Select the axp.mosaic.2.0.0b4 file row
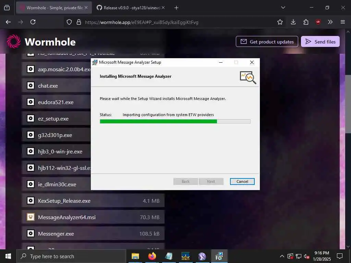This screenshot has width=351, height=263. (x=56, y=69)
